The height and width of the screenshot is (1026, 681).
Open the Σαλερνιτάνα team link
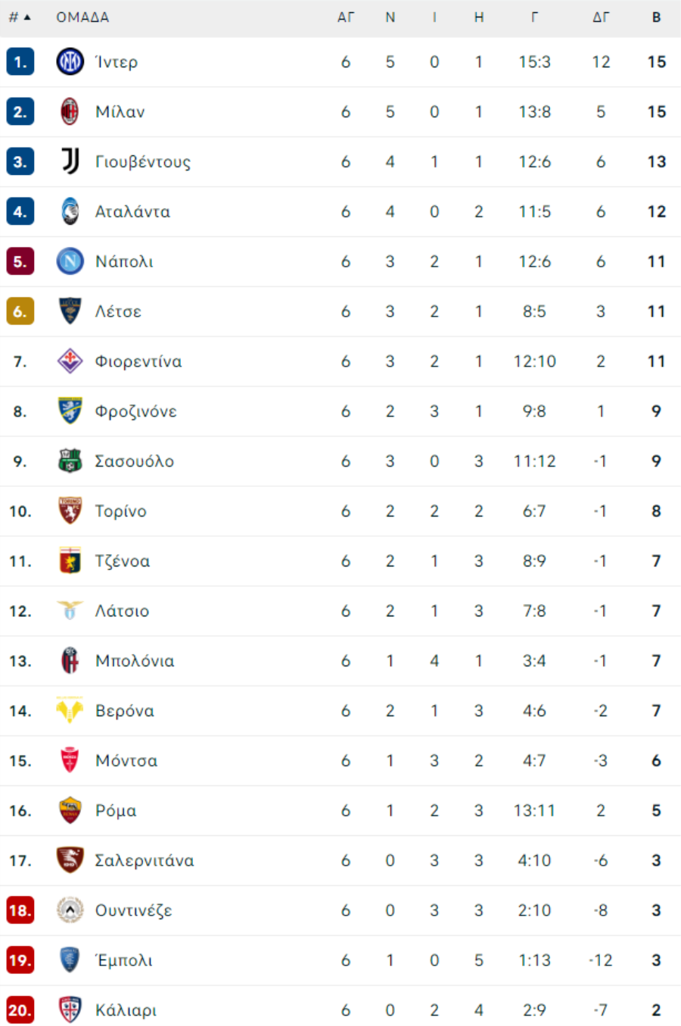[x=145, y=861]
